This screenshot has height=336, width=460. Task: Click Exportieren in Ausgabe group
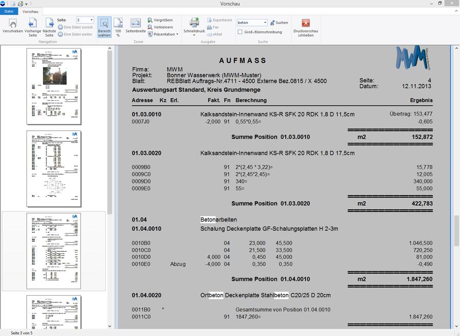tap(219, 20)
